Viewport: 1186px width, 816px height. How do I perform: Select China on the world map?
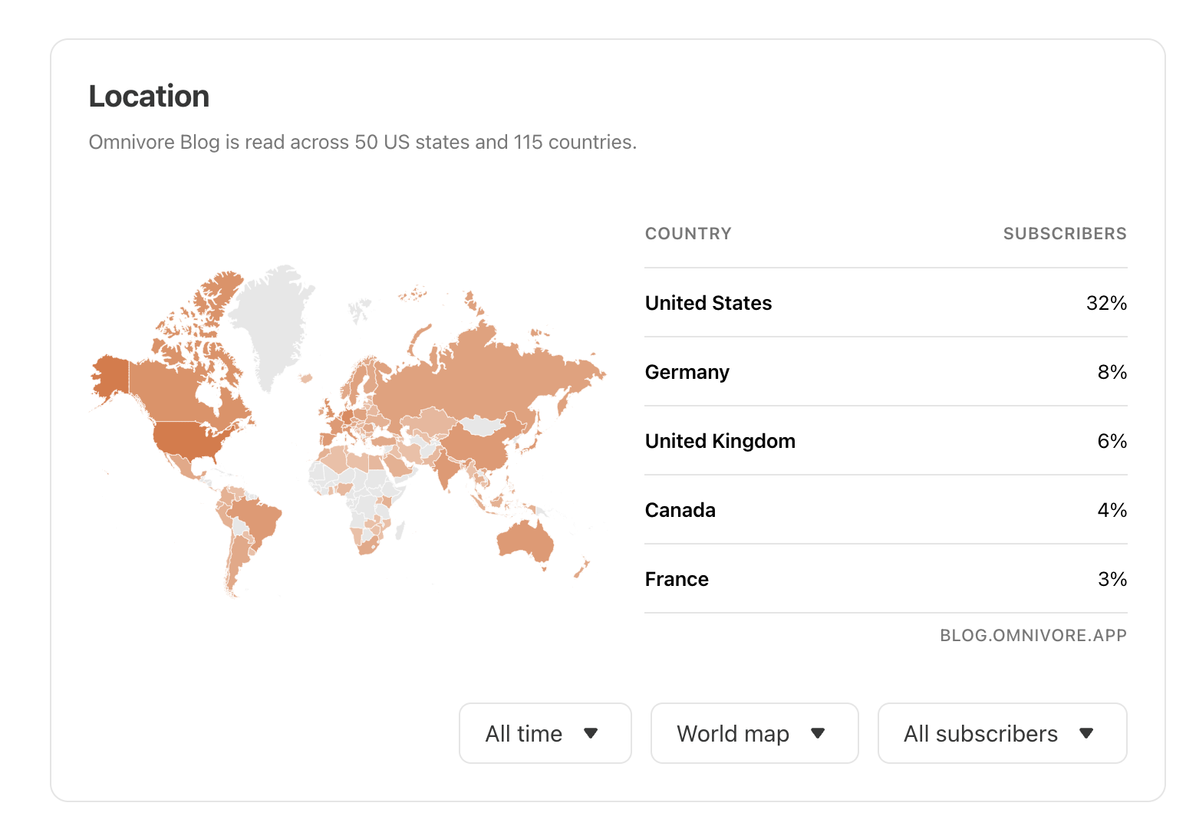[479, 446]
